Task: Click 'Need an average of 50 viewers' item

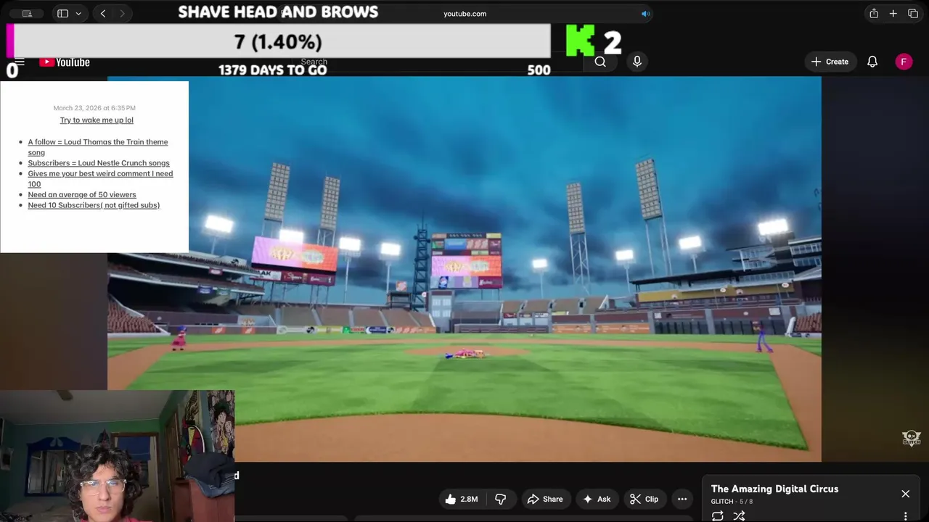Action: pyautogui.click(x=82, y=194)
